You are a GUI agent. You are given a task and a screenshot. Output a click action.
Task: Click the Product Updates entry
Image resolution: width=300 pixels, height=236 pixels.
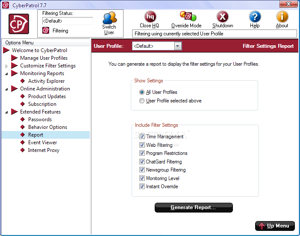pyautogui.click(x=47, y=96)
